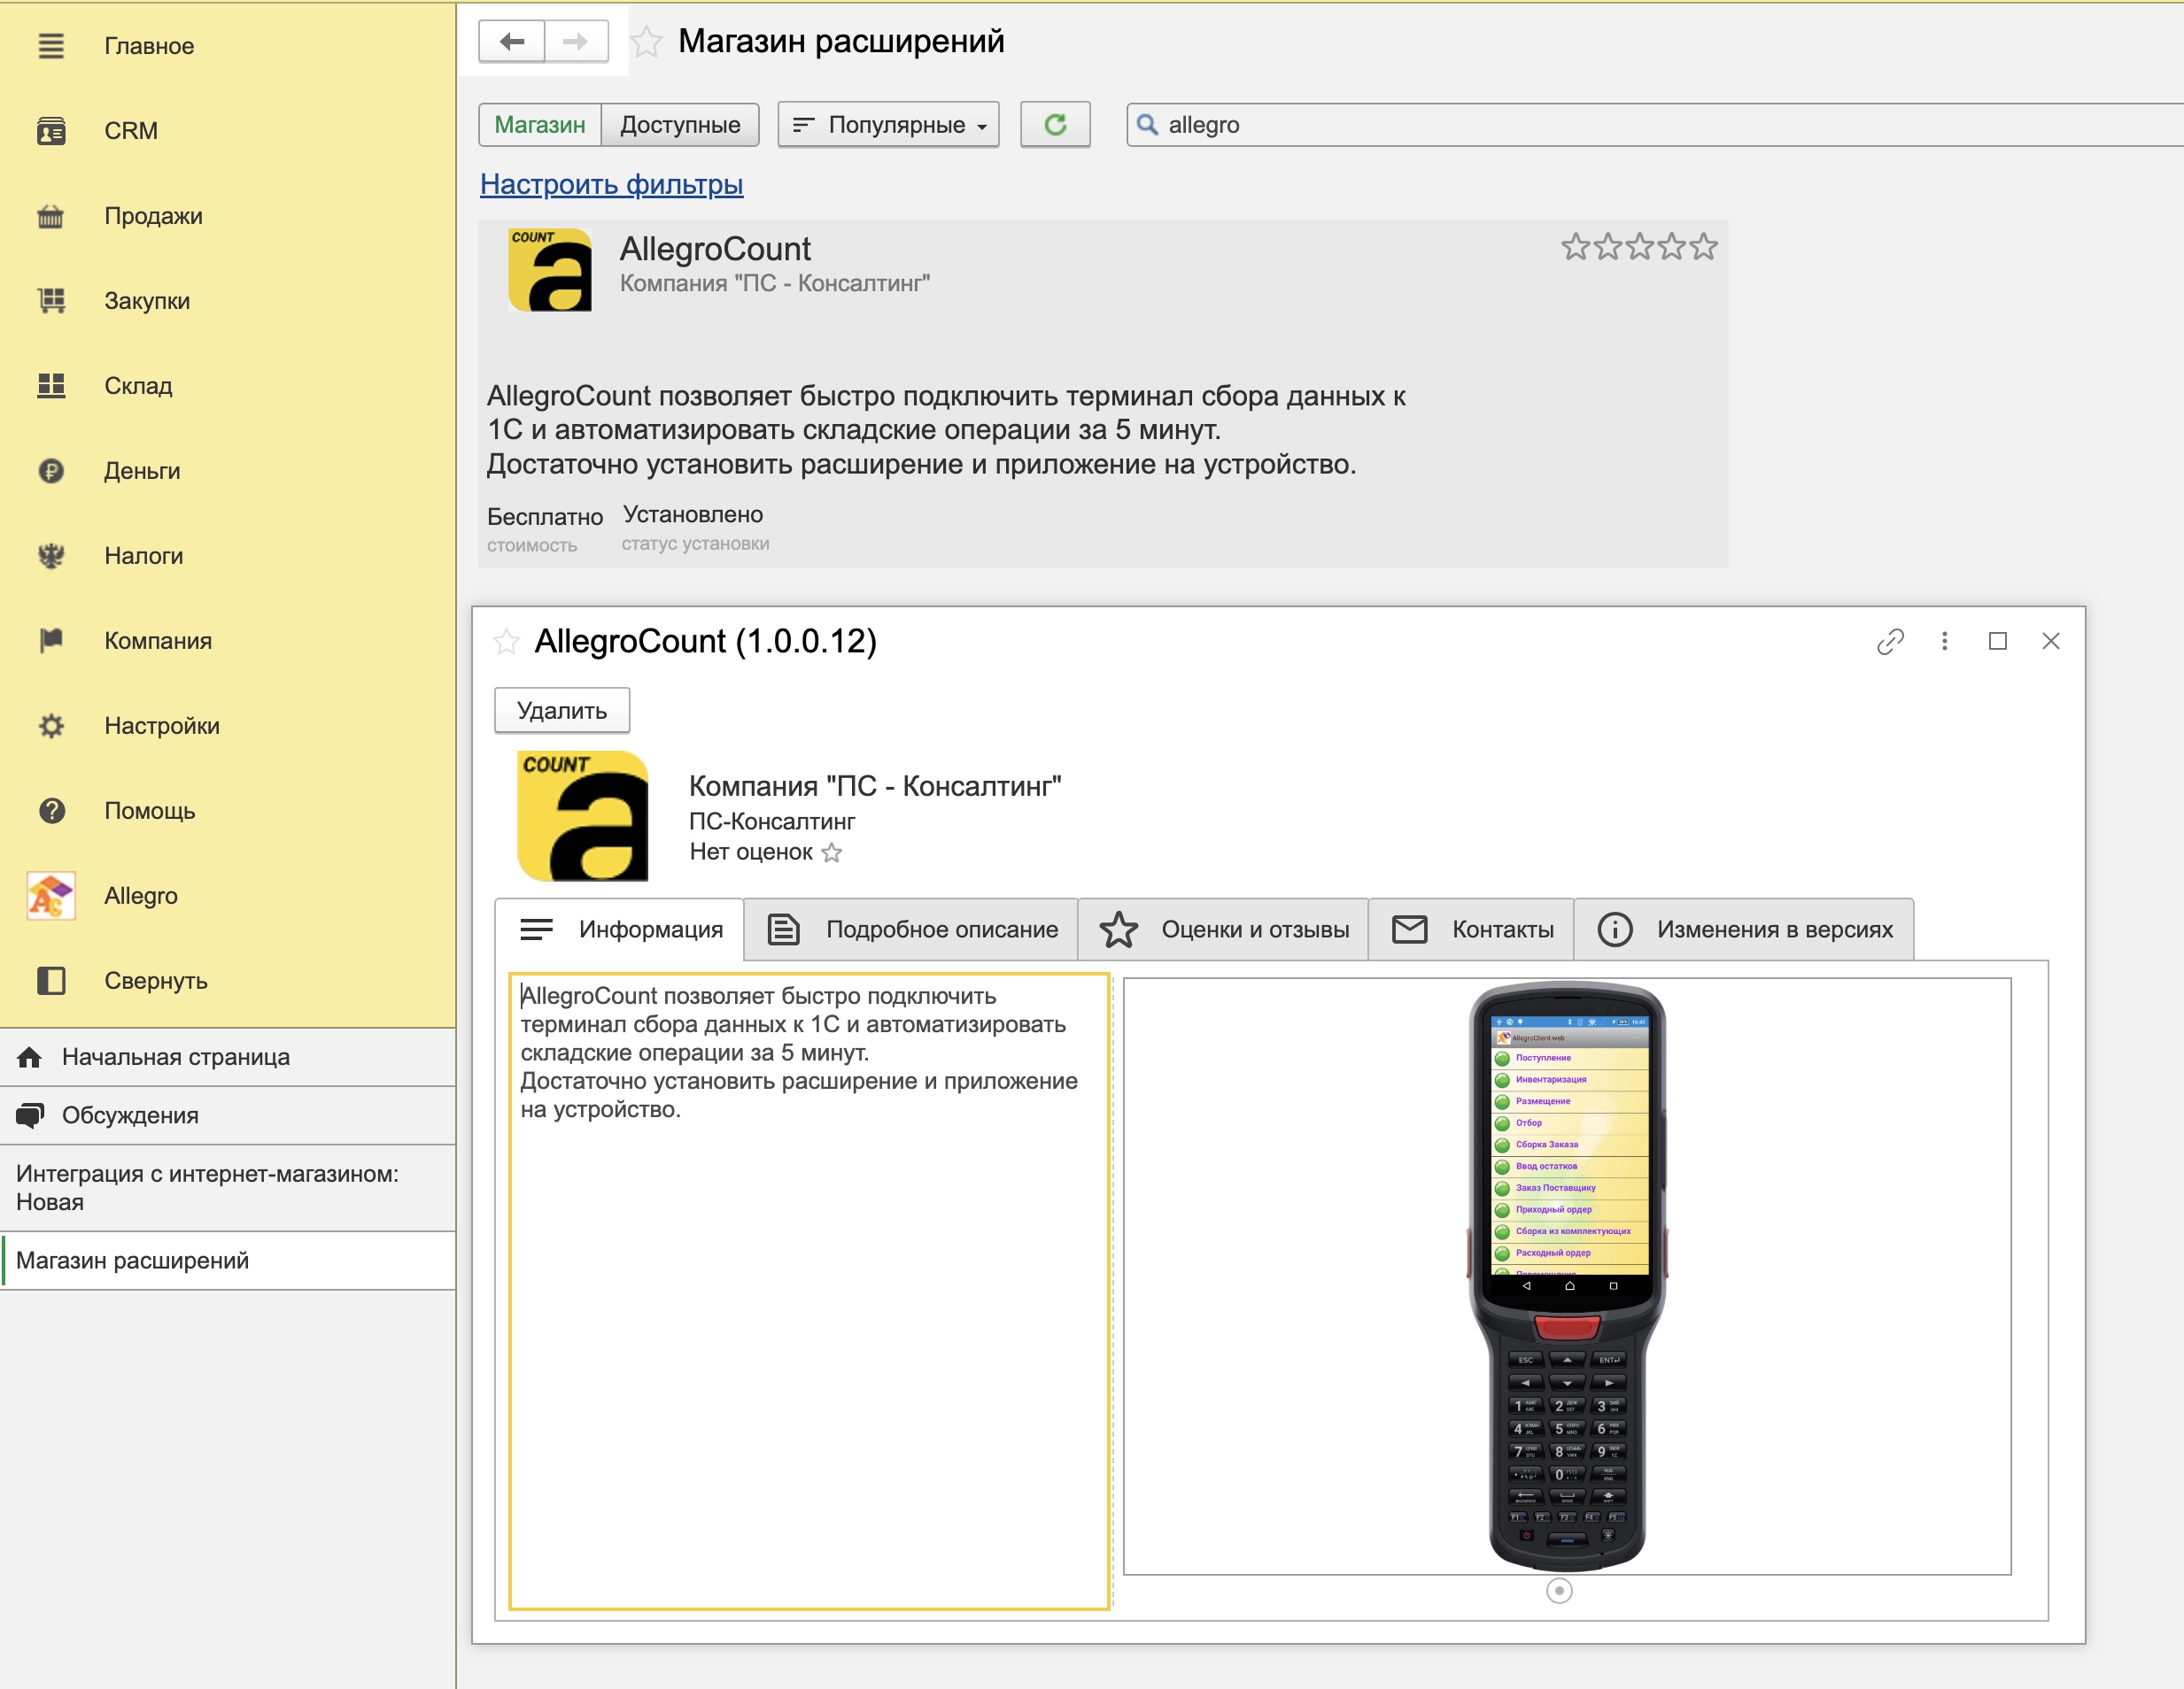This screenshot has width=2184, height=1689.
Task: Open the Популярные sorting dropdown
Action: click(887, 124)
